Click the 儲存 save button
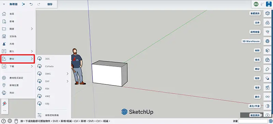This screenshot has width=273, height=124. pos(50,4)
